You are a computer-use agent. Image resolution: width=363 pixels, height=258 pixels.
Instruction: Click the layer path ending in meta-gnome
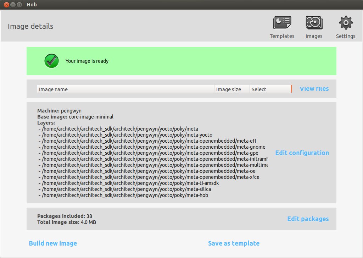(x=152, y=147)
